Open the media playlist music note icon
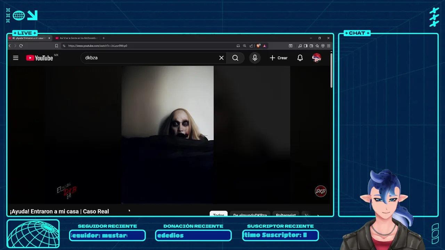 300,46
